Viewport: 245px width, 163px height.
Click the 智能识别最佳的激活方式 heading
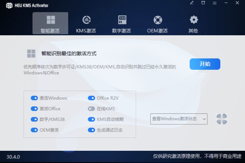coord(69,53)
